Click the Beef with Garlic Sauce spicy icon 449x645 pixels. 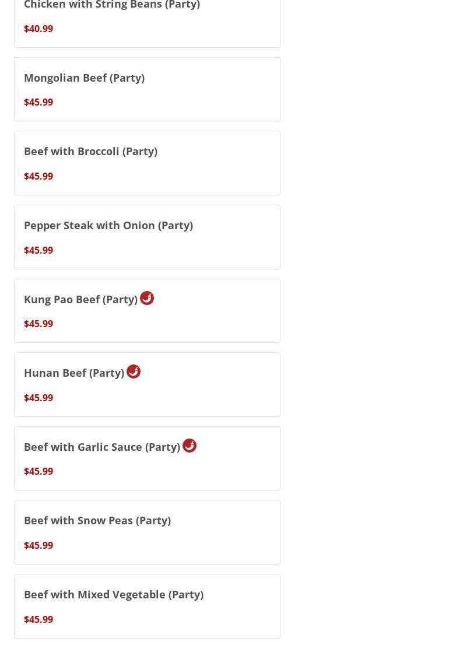click(x=190, y=446)
